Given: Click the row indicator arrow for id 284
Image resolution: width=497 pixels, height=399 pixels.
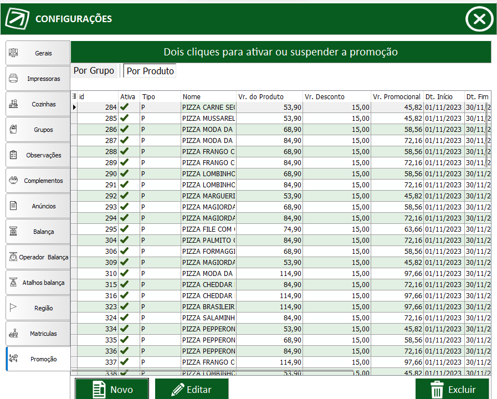Looking at the screenshot, I should pyautogui.click(x=74, y=107).
